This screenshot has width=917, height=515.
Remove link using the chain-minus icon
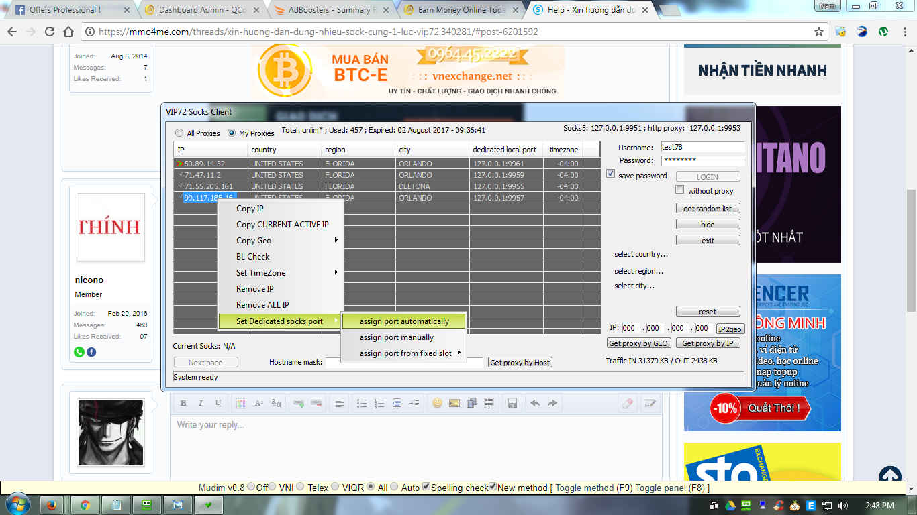pyautogui.click(x=316, y=403)
